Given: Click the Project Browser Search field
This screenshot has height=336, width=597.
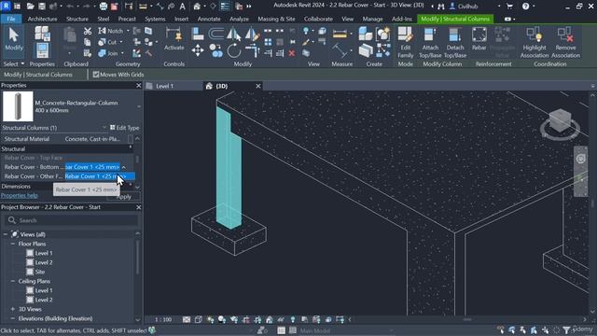Looking at the screenshot, I should [71, 220].
